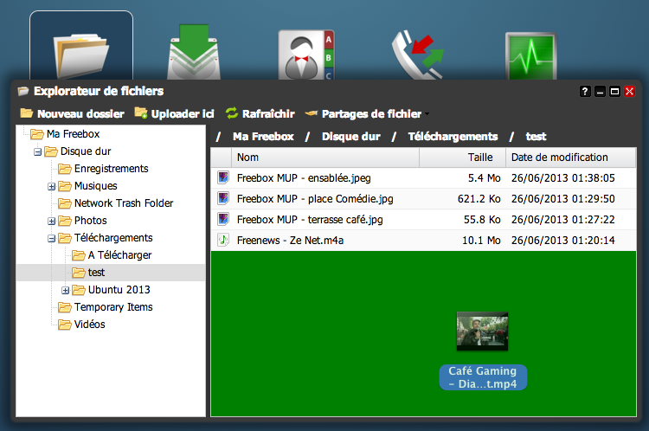The width and height of the screenshot is (649, 431).
Task: Click Rafraîchir to reload file list
Action: pos(260,113)
